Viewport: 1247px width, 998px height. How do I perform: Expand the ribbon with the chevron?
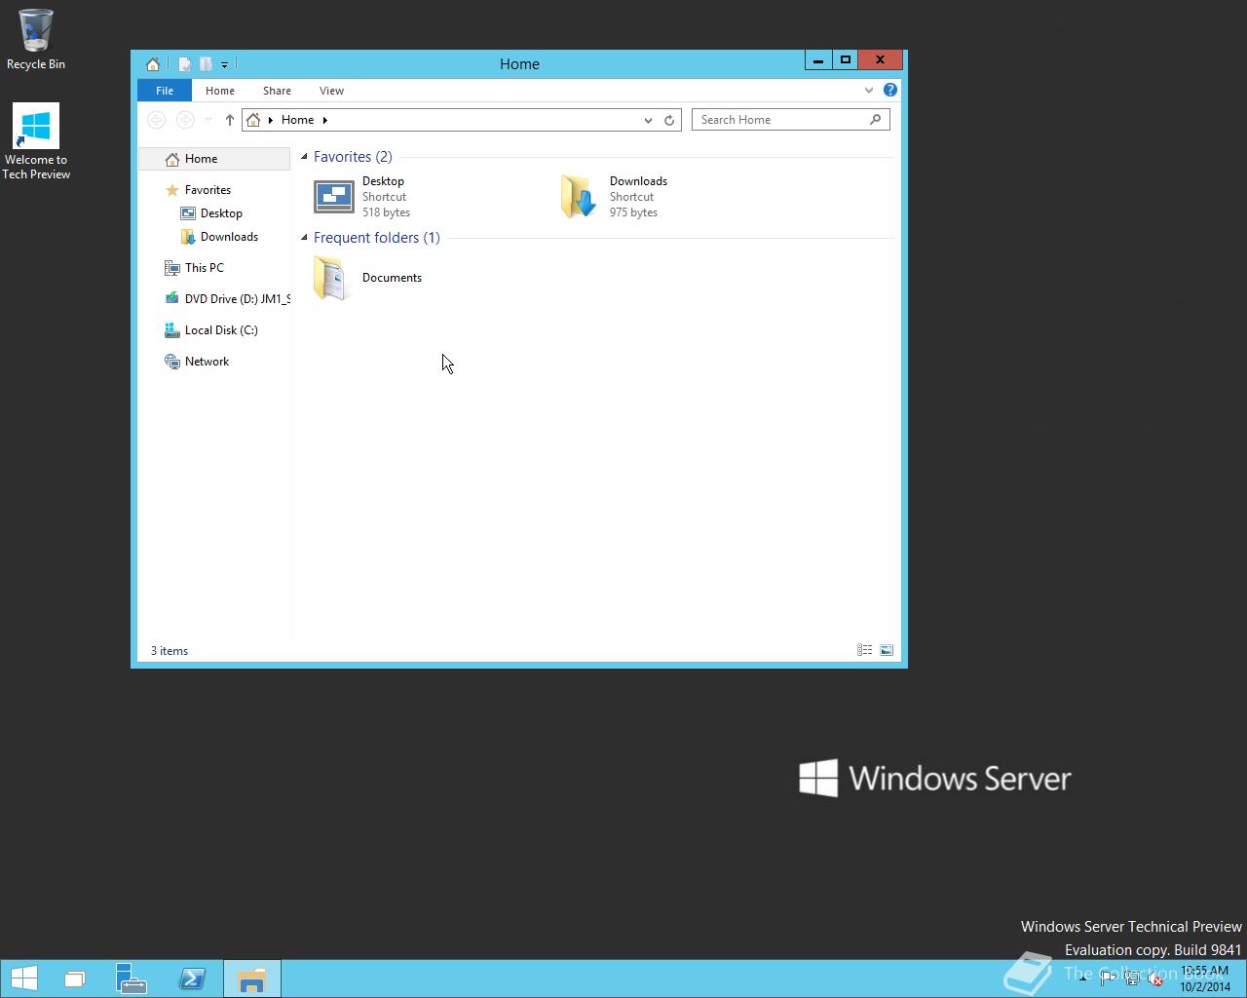point(869,91)
